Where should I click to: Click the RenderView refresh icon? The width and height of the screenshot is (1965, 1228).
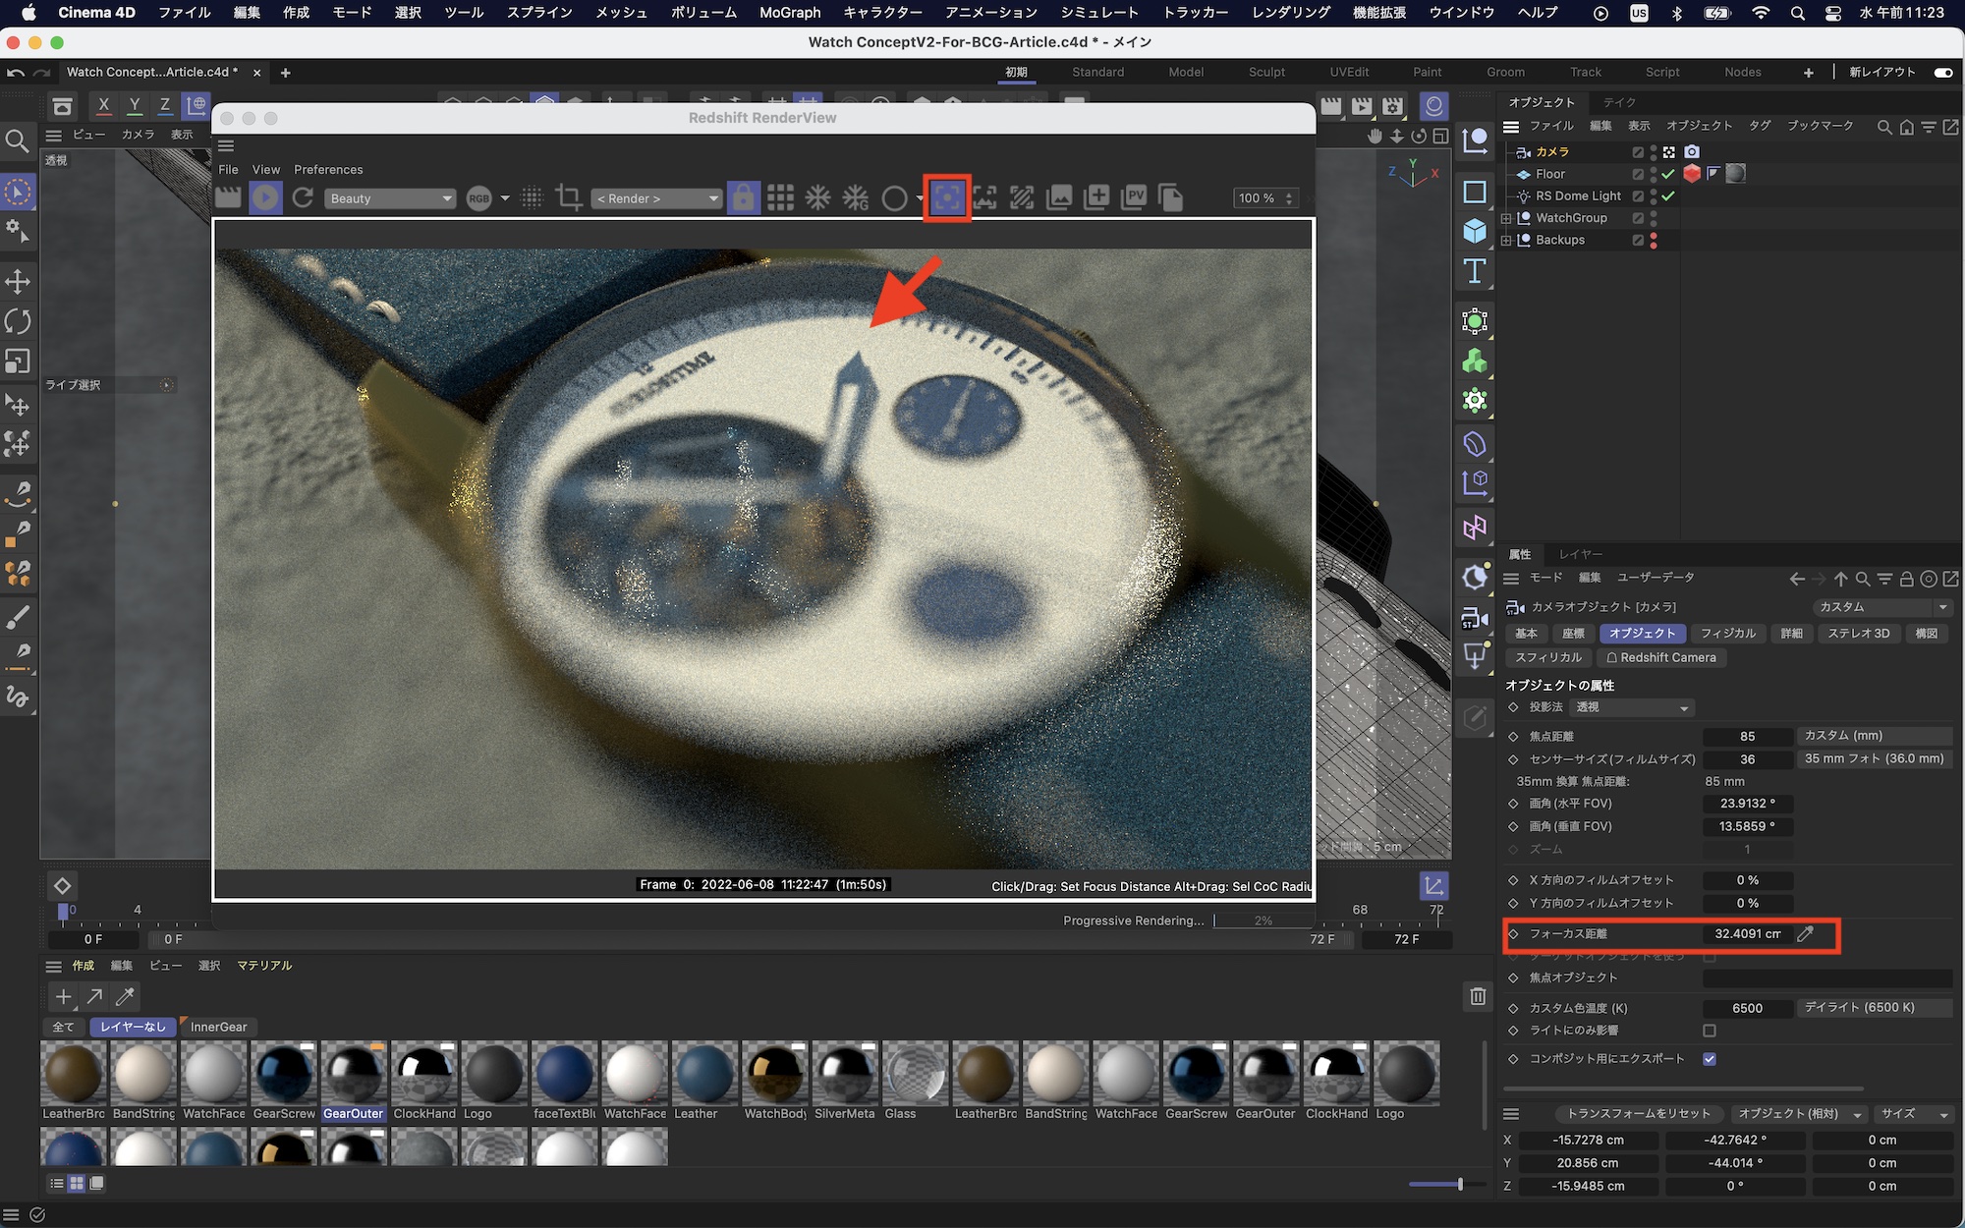[303, 197]
